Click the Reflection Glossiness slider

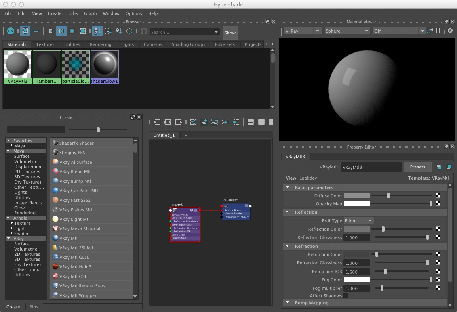(402, 237)
